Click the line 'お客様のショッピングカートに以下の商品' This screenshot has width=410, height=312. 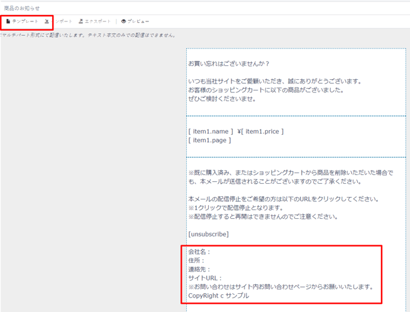click(266, 90)
